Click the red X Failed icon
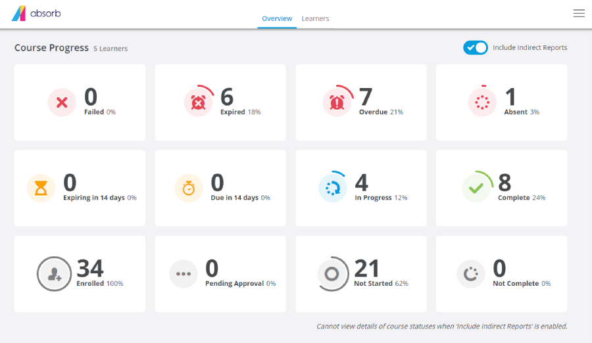 [62, 103]
